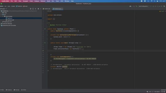Open the Navigate menu
The image size is (166, 93).
pyautogui.click(x=25, y=1)
